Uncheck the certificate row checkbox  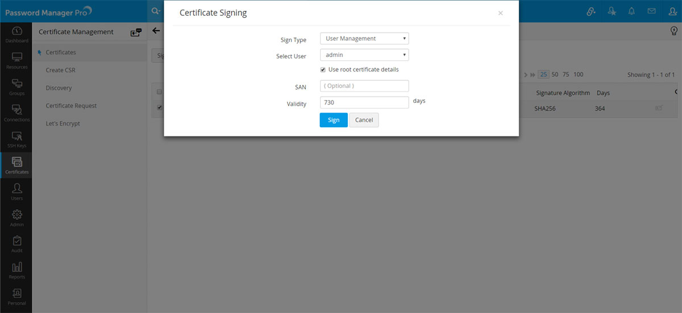tap(159, 107)
